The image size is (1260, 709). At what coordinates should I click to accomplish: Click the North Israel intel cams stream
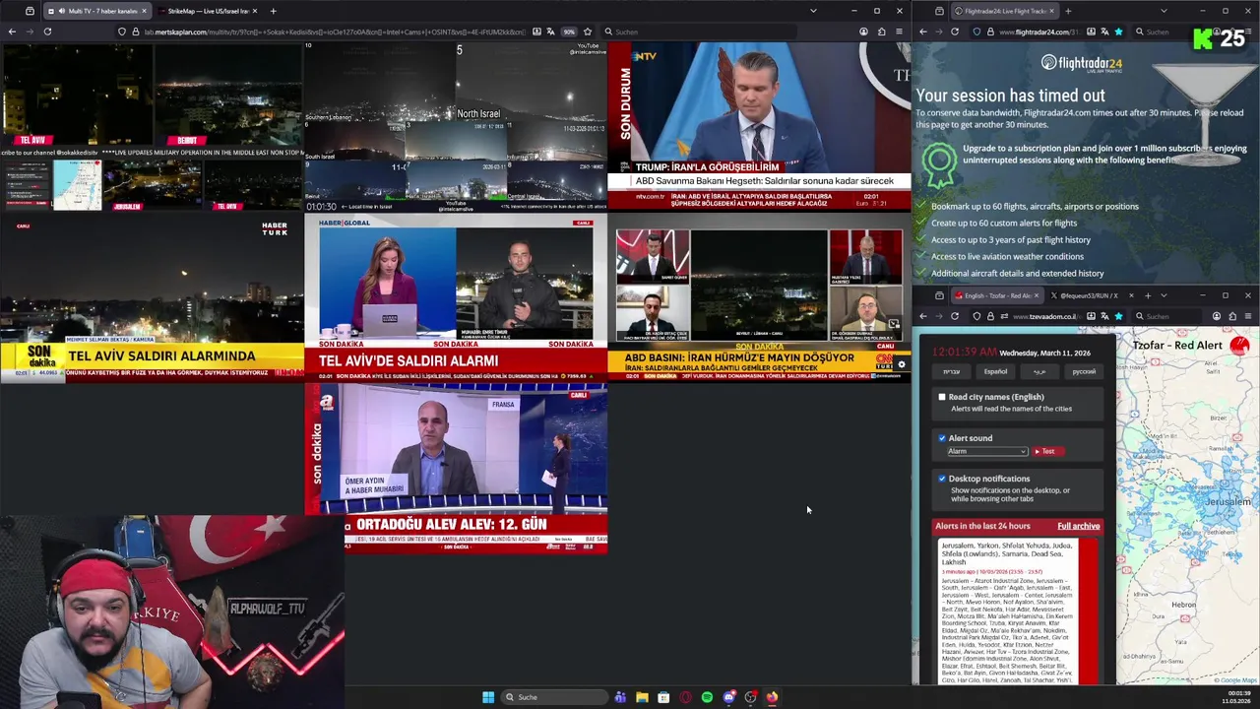coord(456,126)
